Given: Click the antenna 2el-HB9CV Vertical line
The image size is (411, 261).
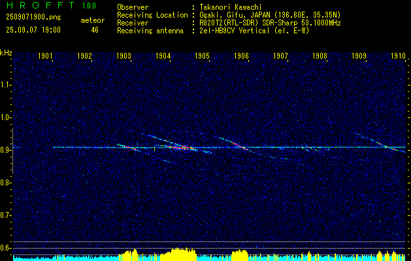Looking at the screenshot, I should click(x=254, y=31).
